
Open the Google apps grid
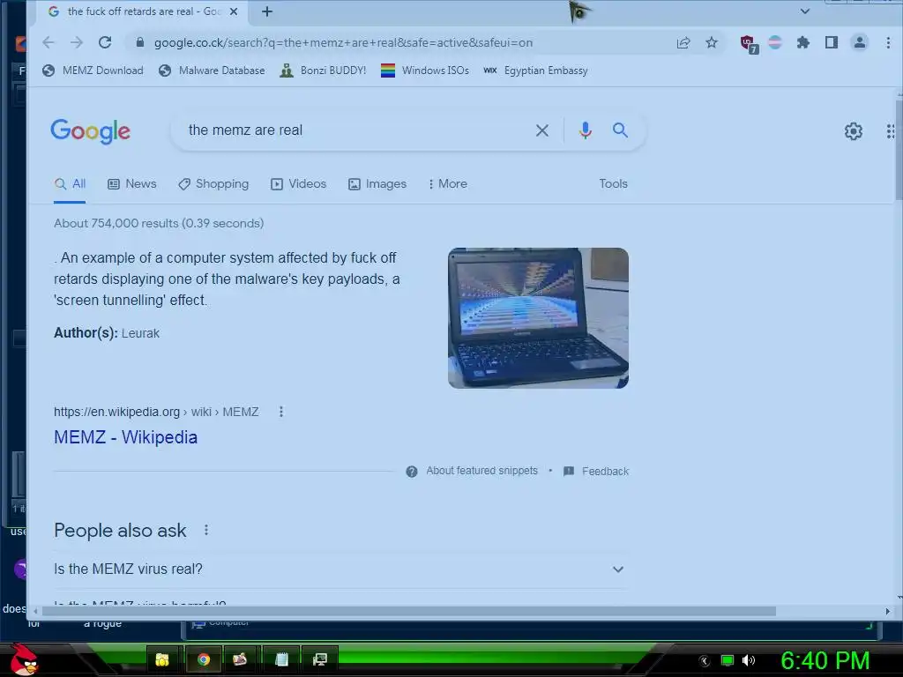click(892, 131)
